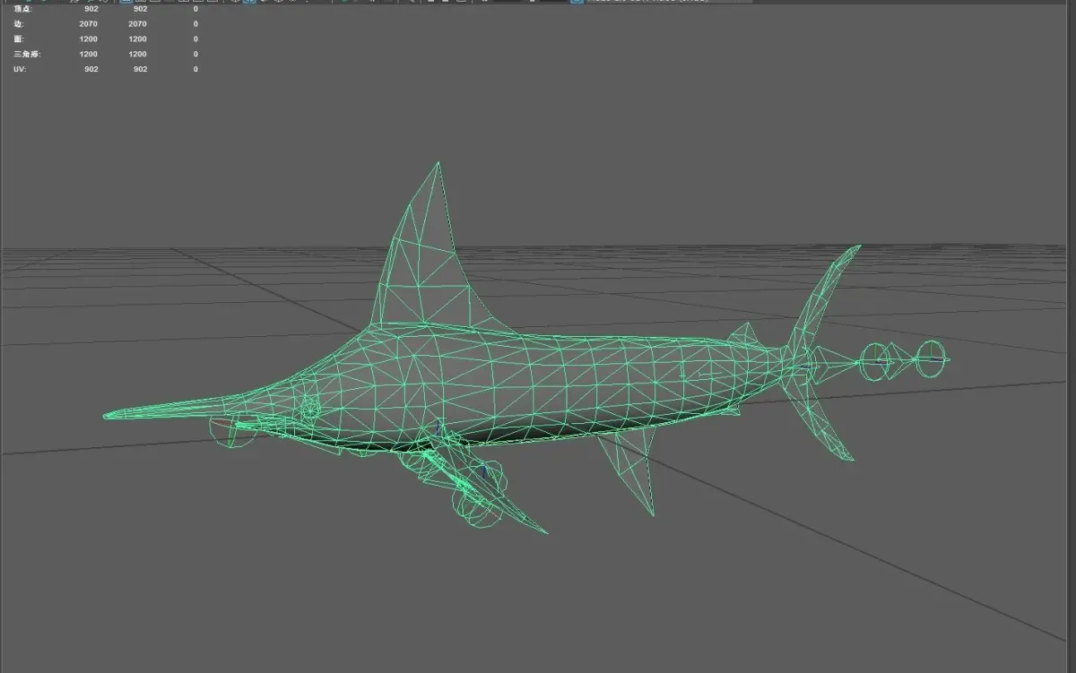
Task: Select the outermost joint circle behind the tail
Action: tap(930, 360)
